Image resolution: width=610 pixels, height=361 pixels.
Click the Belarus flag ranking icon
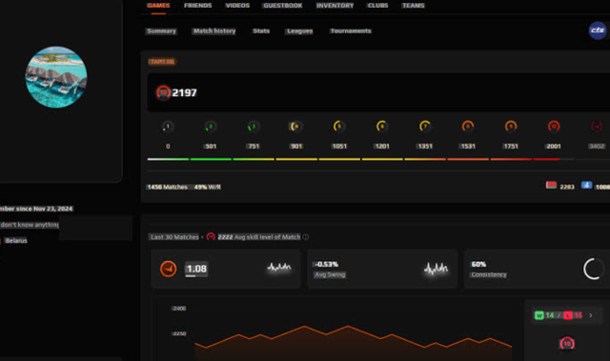(x=551, y=186)
